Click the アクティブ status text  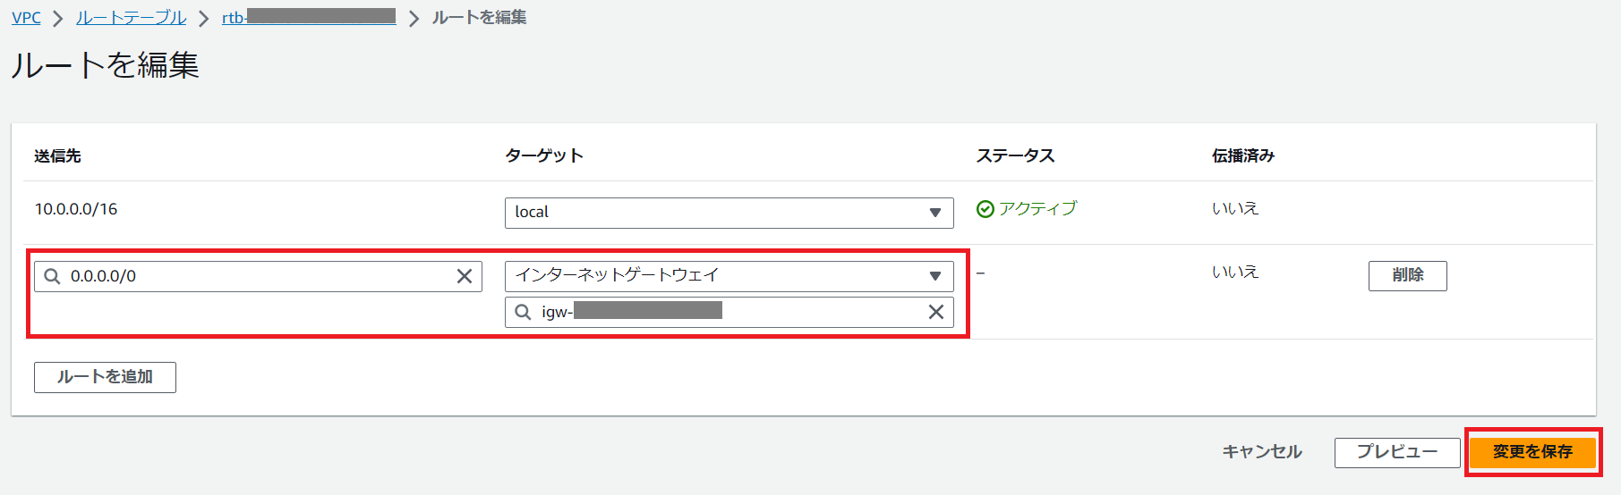point(1037,209)
